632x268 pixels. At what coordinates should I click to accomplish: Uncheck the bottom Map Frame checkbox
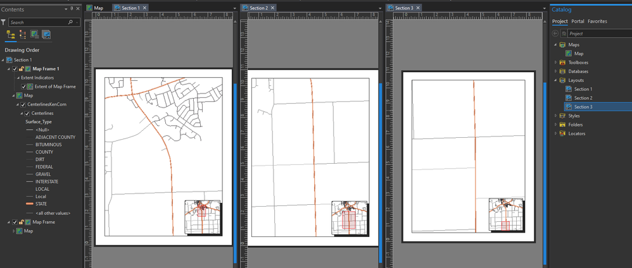[x=15, y=222]
